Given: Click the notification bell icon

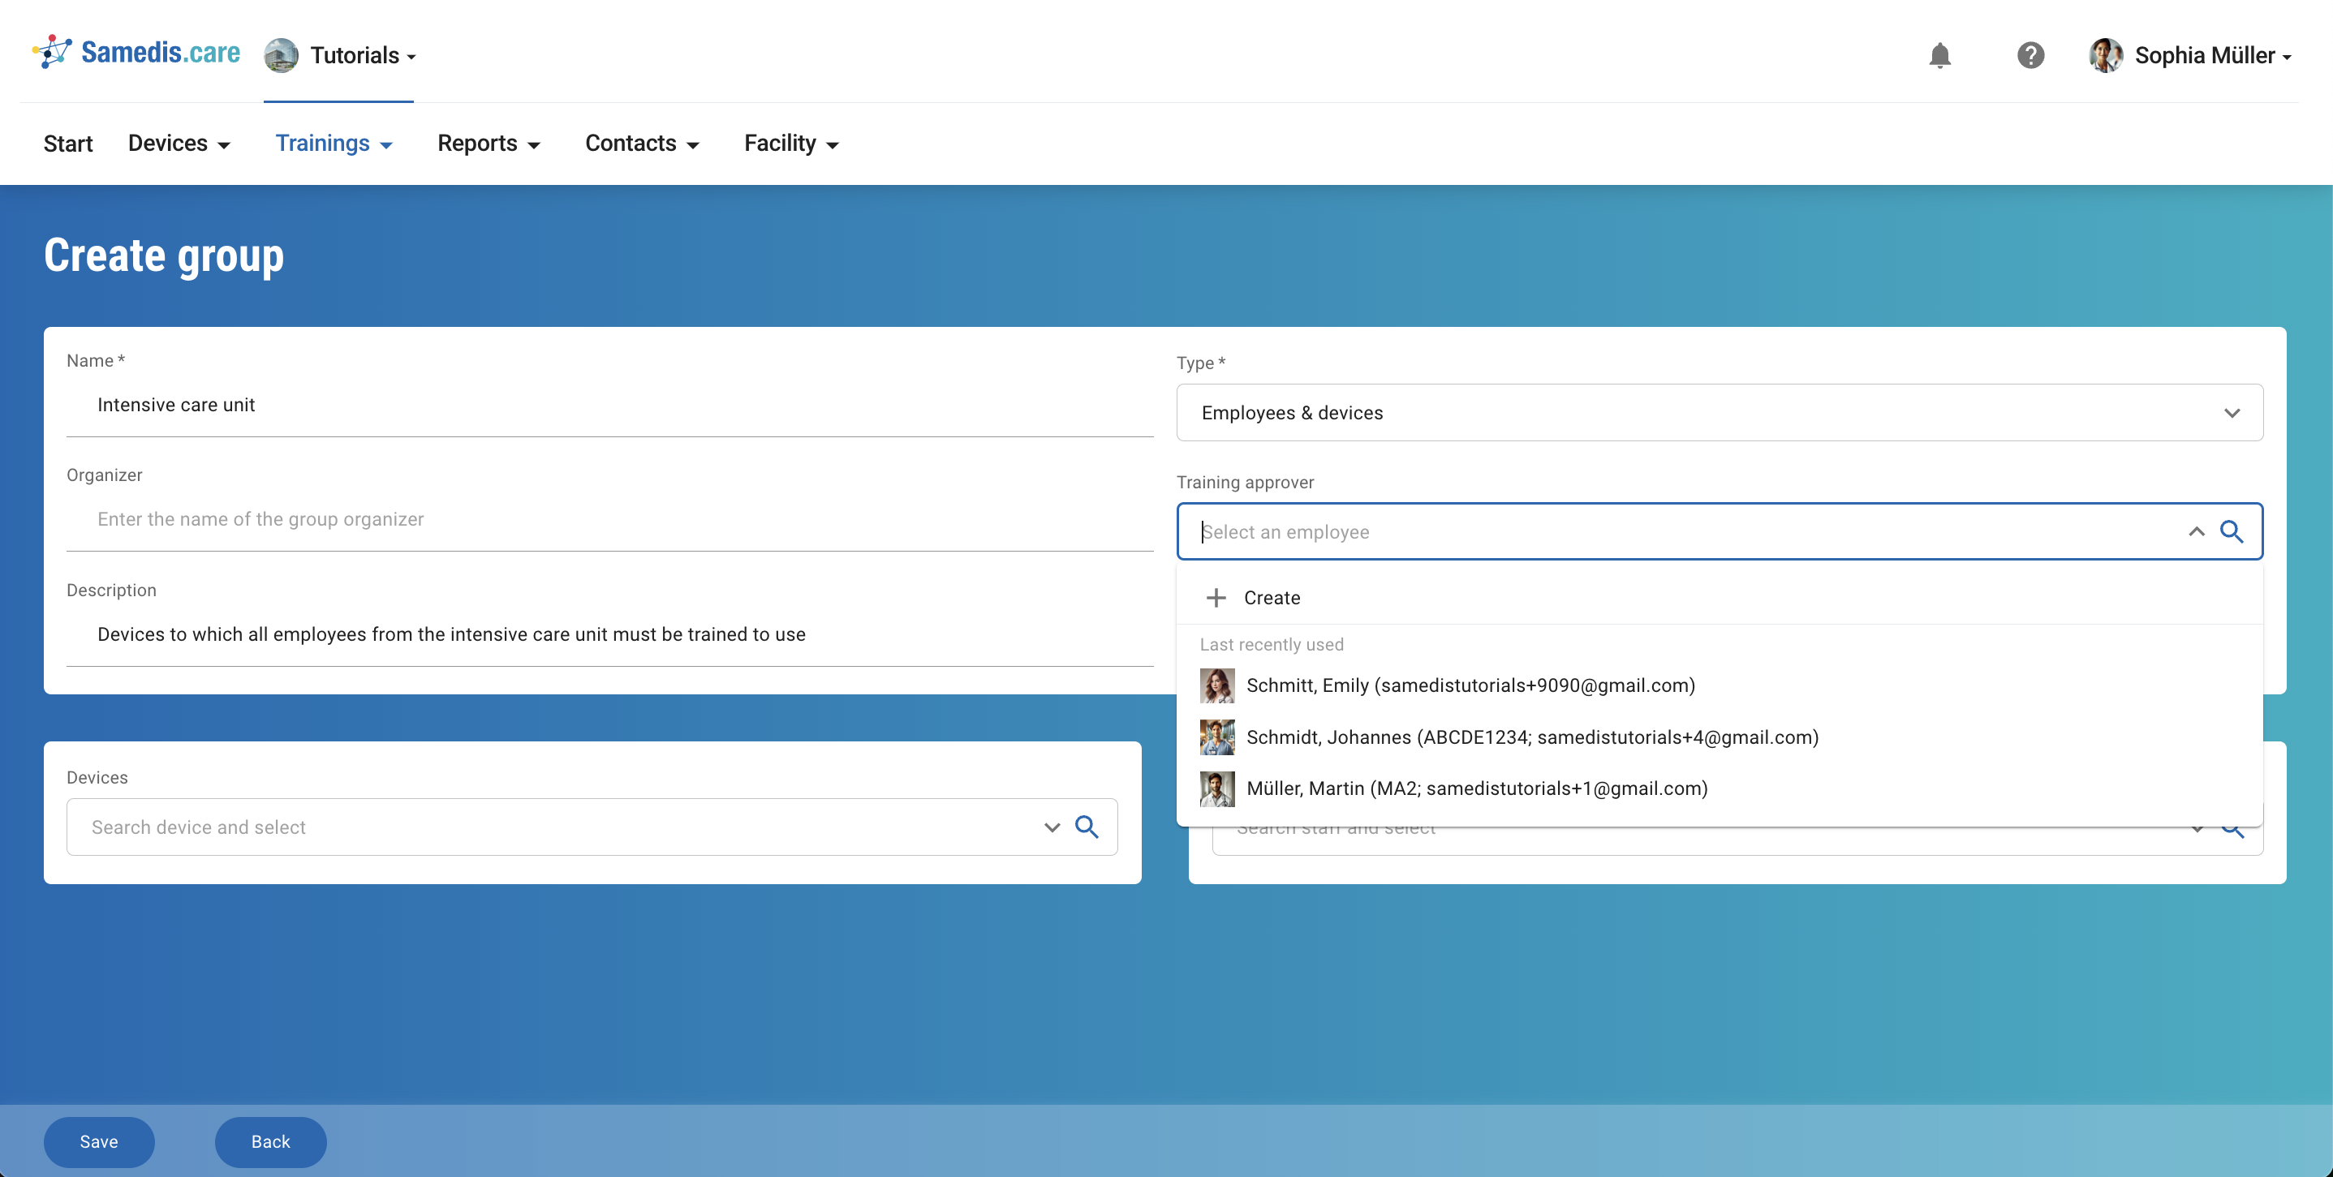Looking at the screenshot, I should pos(1939,55).
